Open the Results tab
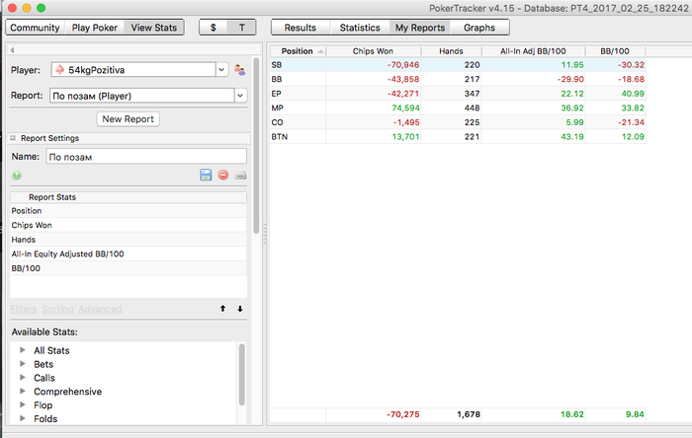 pyautogui.click(x=301, y=28)
